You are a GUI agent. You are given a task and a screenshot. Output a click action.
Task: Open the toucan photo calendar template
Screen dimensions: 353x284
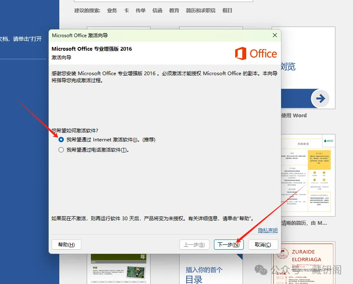(x=119, y=269)
